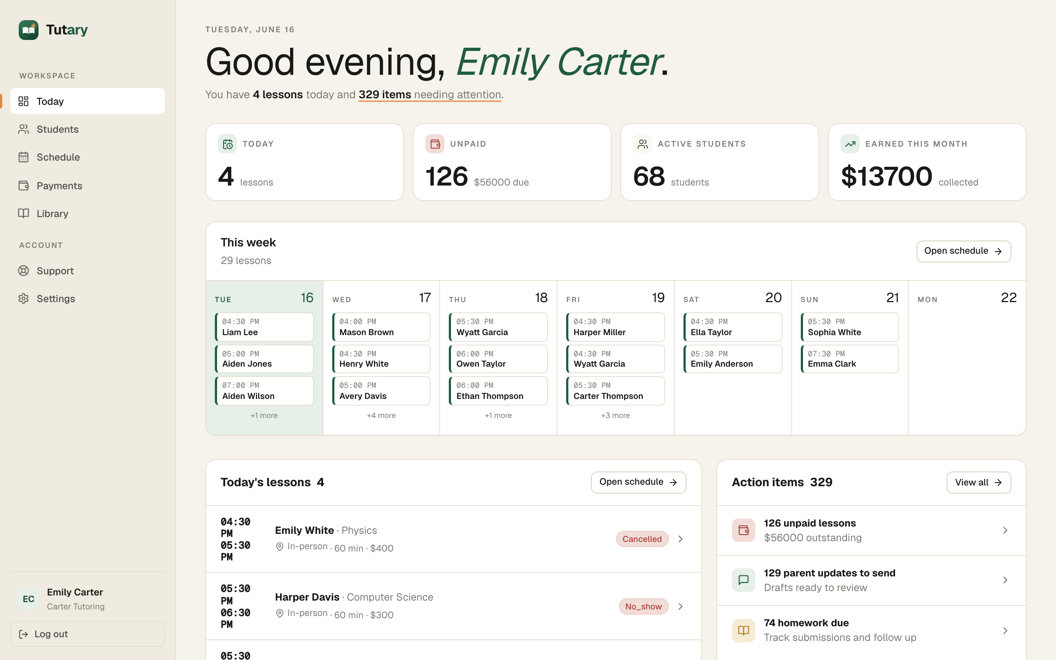Open the 129 parent updates chevron

coord(1005,580)
